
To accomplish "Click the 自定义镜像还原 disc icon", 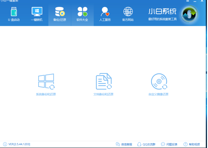I will [x=159, y=81].
